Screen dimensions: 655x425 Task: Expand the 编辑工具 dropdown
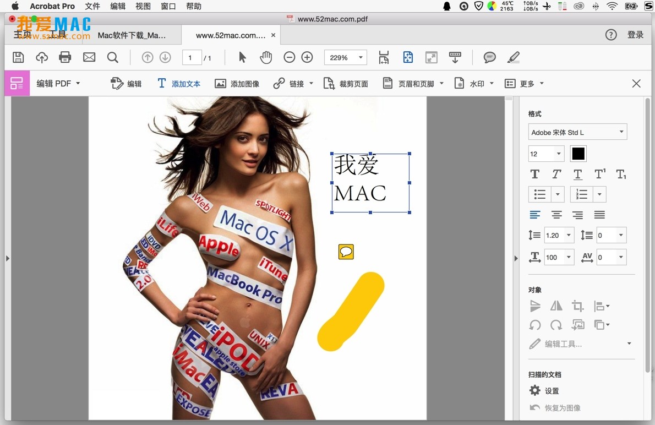point(629,344)
